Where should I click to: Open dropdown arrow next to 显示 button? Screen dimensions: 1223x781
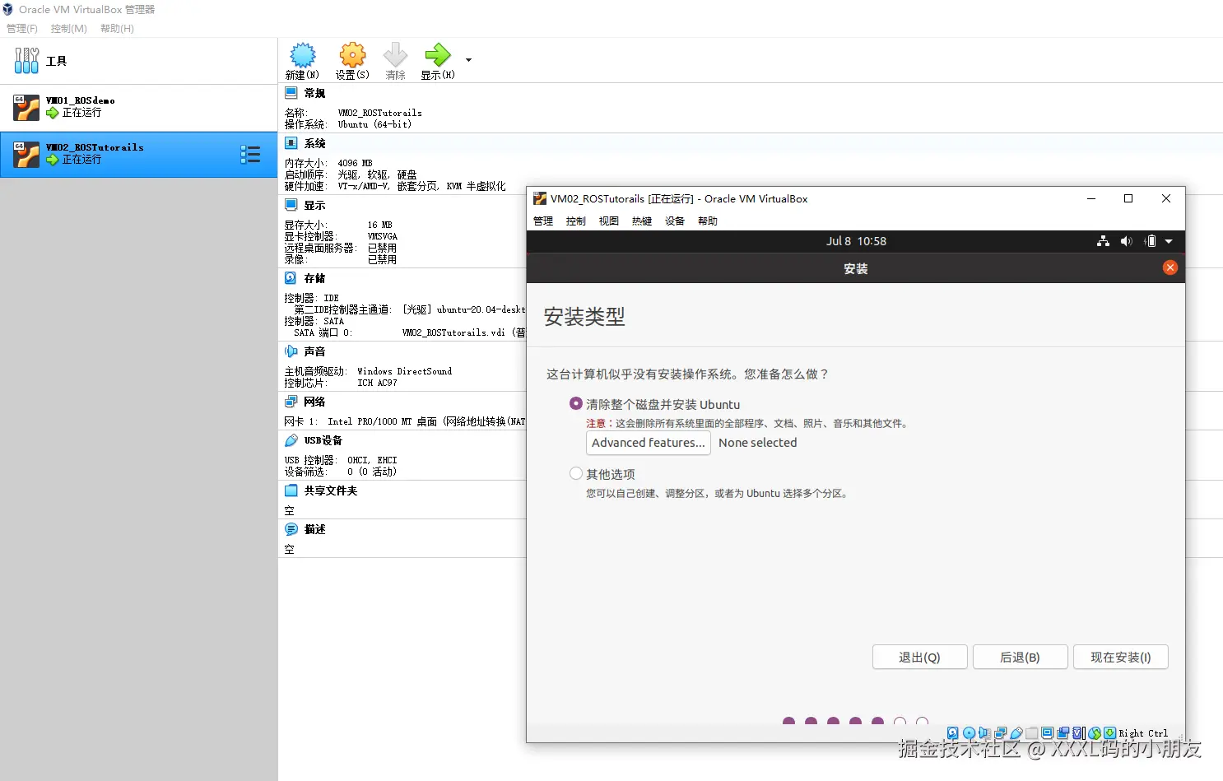coord(468,60)
